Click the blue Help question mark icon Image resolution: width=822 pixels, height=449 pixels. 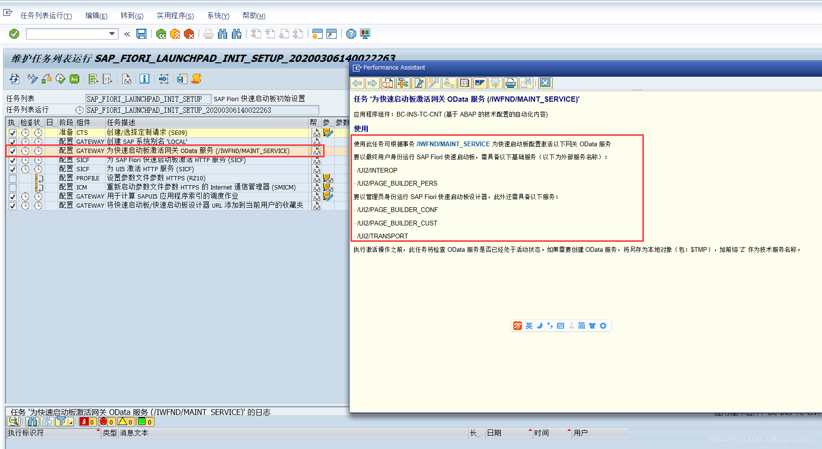point(351,34)
